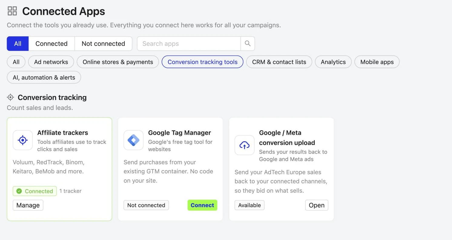Filter by Online stores & payments
The height and width of the screenshot is (240, 452).
[x=118, y=62]
